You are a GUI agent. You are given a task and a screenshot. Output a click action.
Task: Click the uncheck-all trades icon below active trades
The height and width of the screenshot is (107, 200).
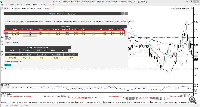tap(9, 39)
